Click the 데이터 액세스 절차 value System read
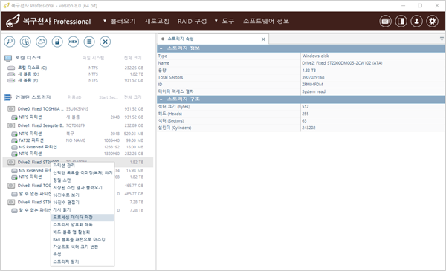The width and height of the screenshot is (446, 271). pos(314,91)
